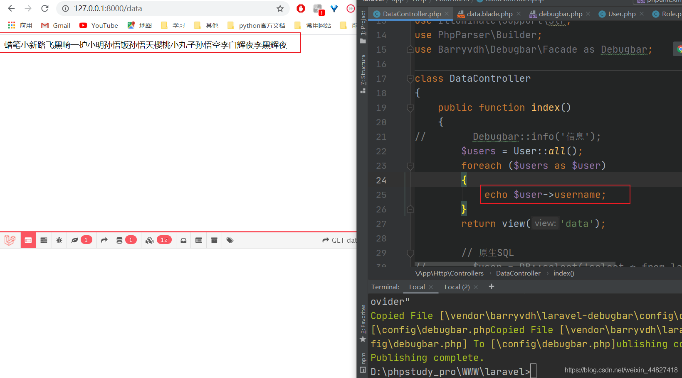Open the Project tool window sidebar
The width and height of the screenshot is (682, 378).
click(363, 27)
